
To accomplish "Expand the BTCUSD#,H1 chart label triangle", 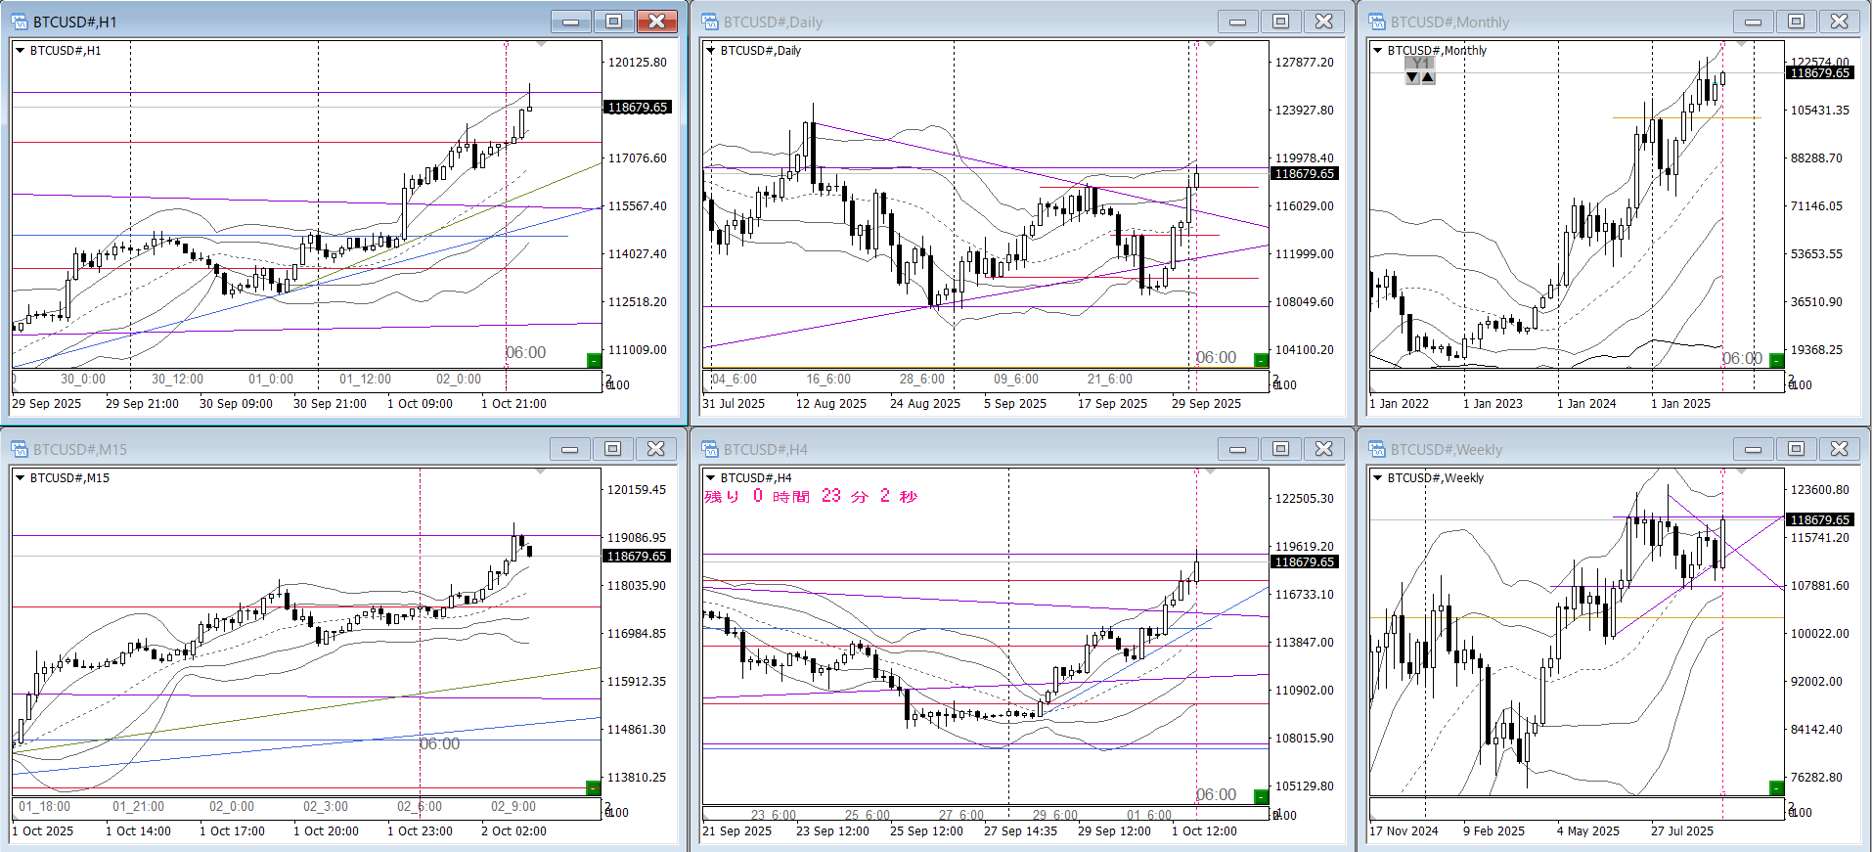I will (x=20, y=50).
